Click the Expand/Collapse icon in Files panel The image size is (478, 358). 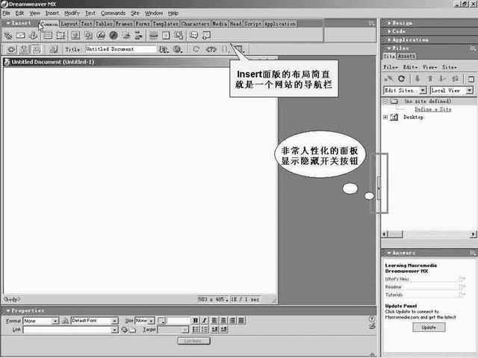pyautogui.click(x=471, y=79)
